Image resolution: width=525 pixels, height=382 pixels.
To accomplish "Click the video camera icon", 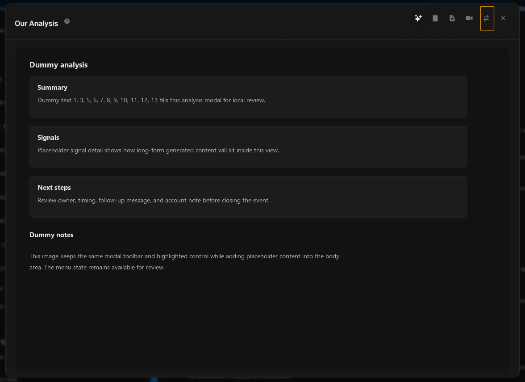I will click(469, 18).
